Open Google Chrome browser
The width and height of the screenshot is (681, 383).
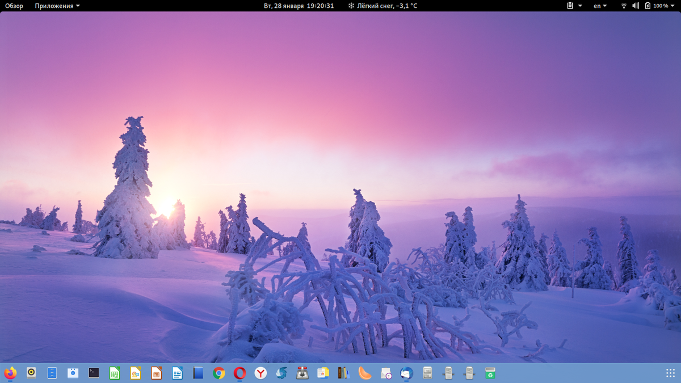point(219,373)
